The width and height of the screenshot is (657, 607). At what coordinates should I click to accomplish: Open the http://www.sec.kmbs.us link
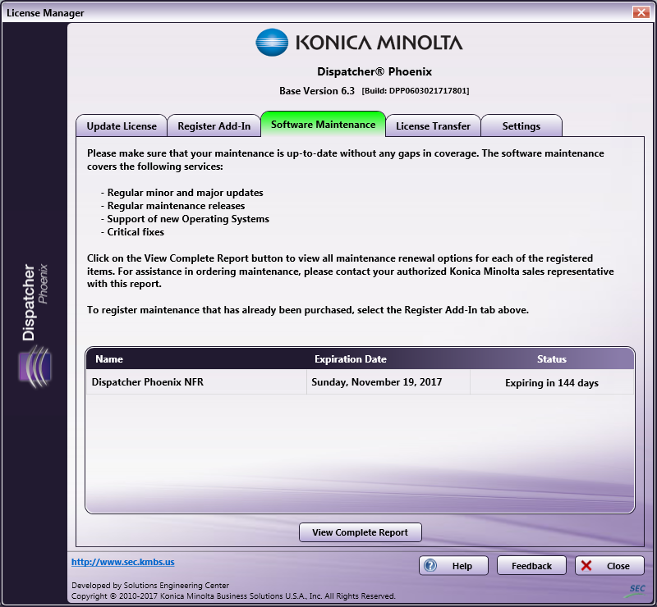(122, 562)
